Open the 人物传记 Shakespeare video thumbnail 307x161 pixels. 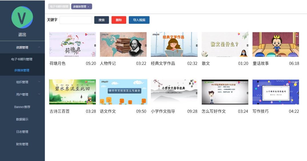[x=123, y=44]
